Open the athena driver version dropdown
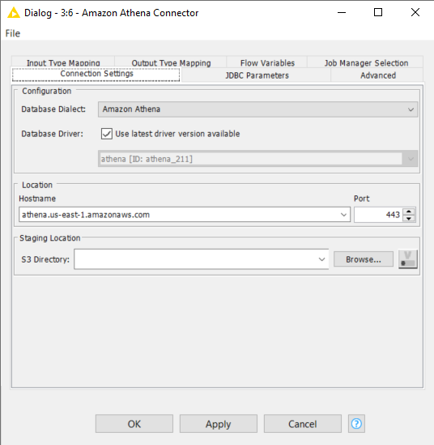Image resolution: width=434 pixels, height=445 pixels. pyautogui.click(x=411, y=159)
